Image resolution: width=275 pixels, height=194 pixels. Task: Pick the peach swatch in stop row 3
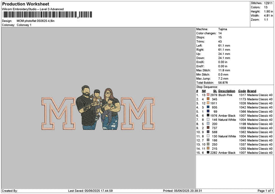tap(208, 103)
